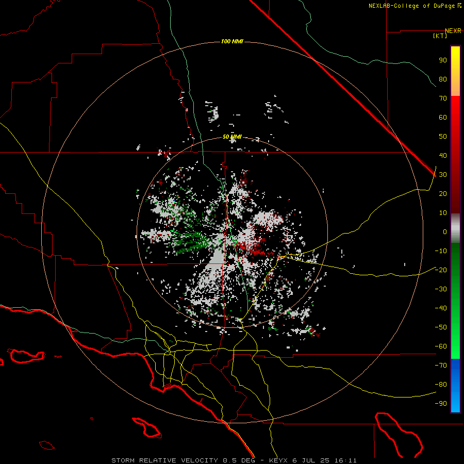
Task: Select the "-80" scale value
Action: (x=441, y=385)
